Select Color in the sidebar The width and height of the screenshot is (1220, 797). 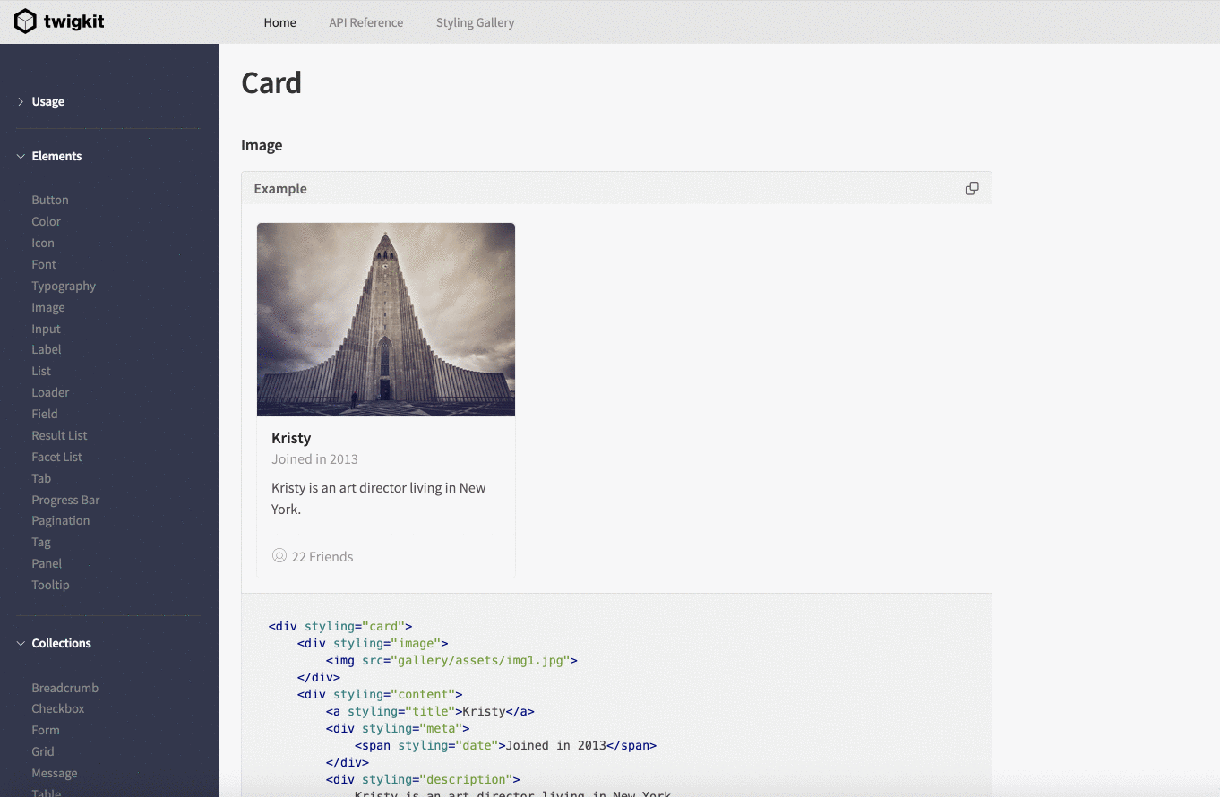click(47, 221)
